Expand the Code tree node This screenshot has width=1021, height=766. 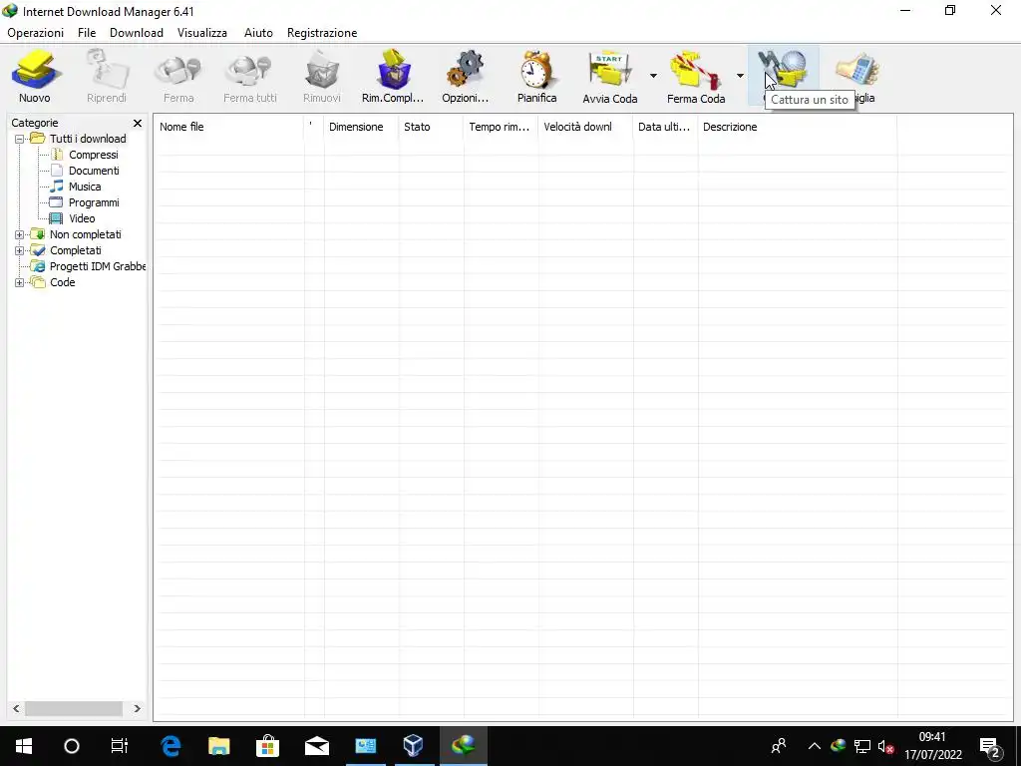(x=20, y=282)
